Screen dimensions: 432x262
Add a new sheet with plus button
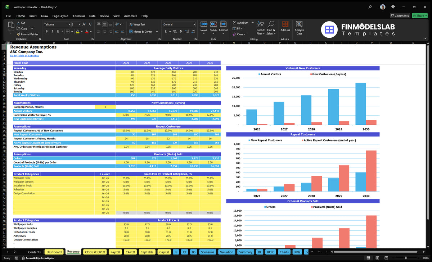click(x=319, y=252)
